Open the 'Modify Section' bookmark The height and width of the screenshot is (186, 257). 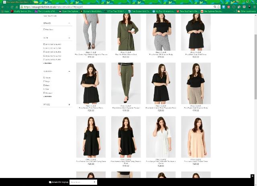[x=22, y=11]
